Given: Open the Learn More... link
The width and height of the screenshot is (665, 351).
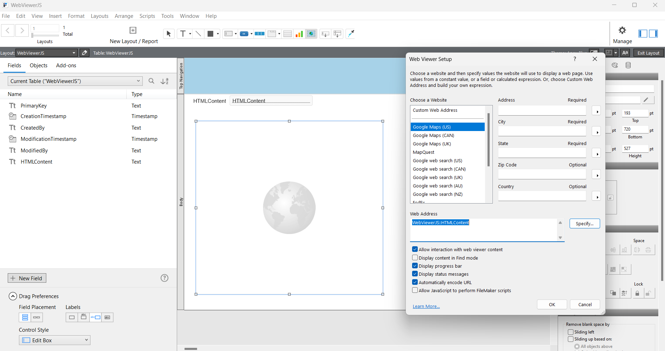Looking at the screenshot, I should pos(426,306).
